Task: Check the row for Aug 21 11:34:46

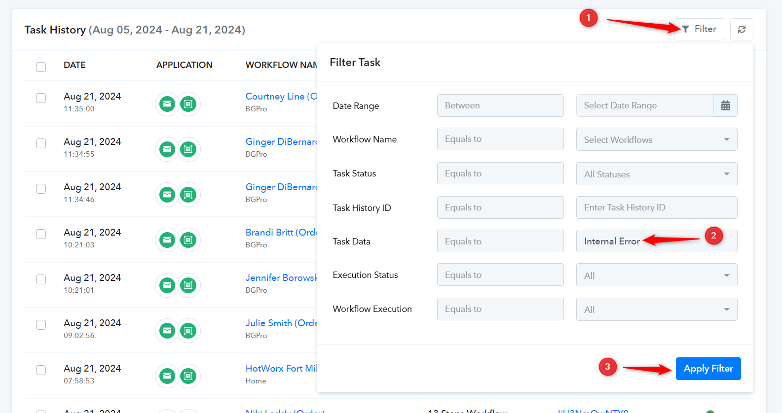Action: [41, 189]
